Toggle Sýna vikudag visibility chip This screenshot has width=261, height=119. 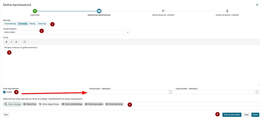[x=12, y=104]
